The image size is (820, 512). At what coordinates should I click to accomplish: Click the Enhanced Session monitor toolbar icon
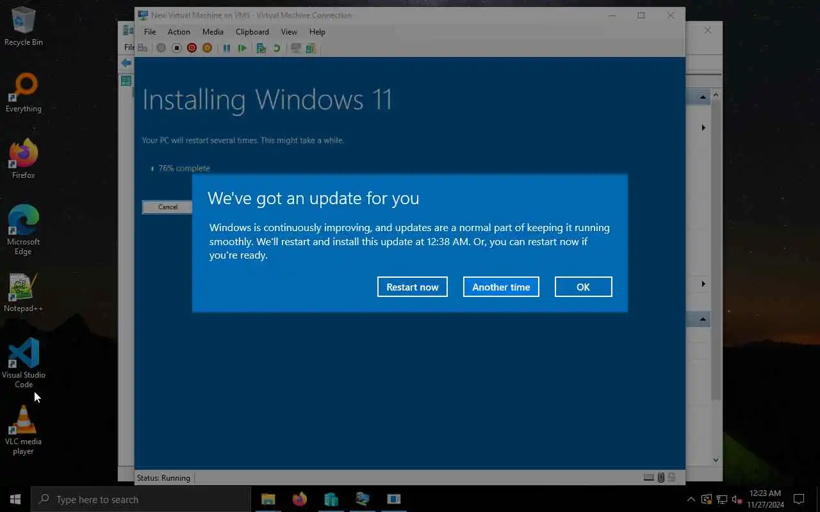coord(295,48)
